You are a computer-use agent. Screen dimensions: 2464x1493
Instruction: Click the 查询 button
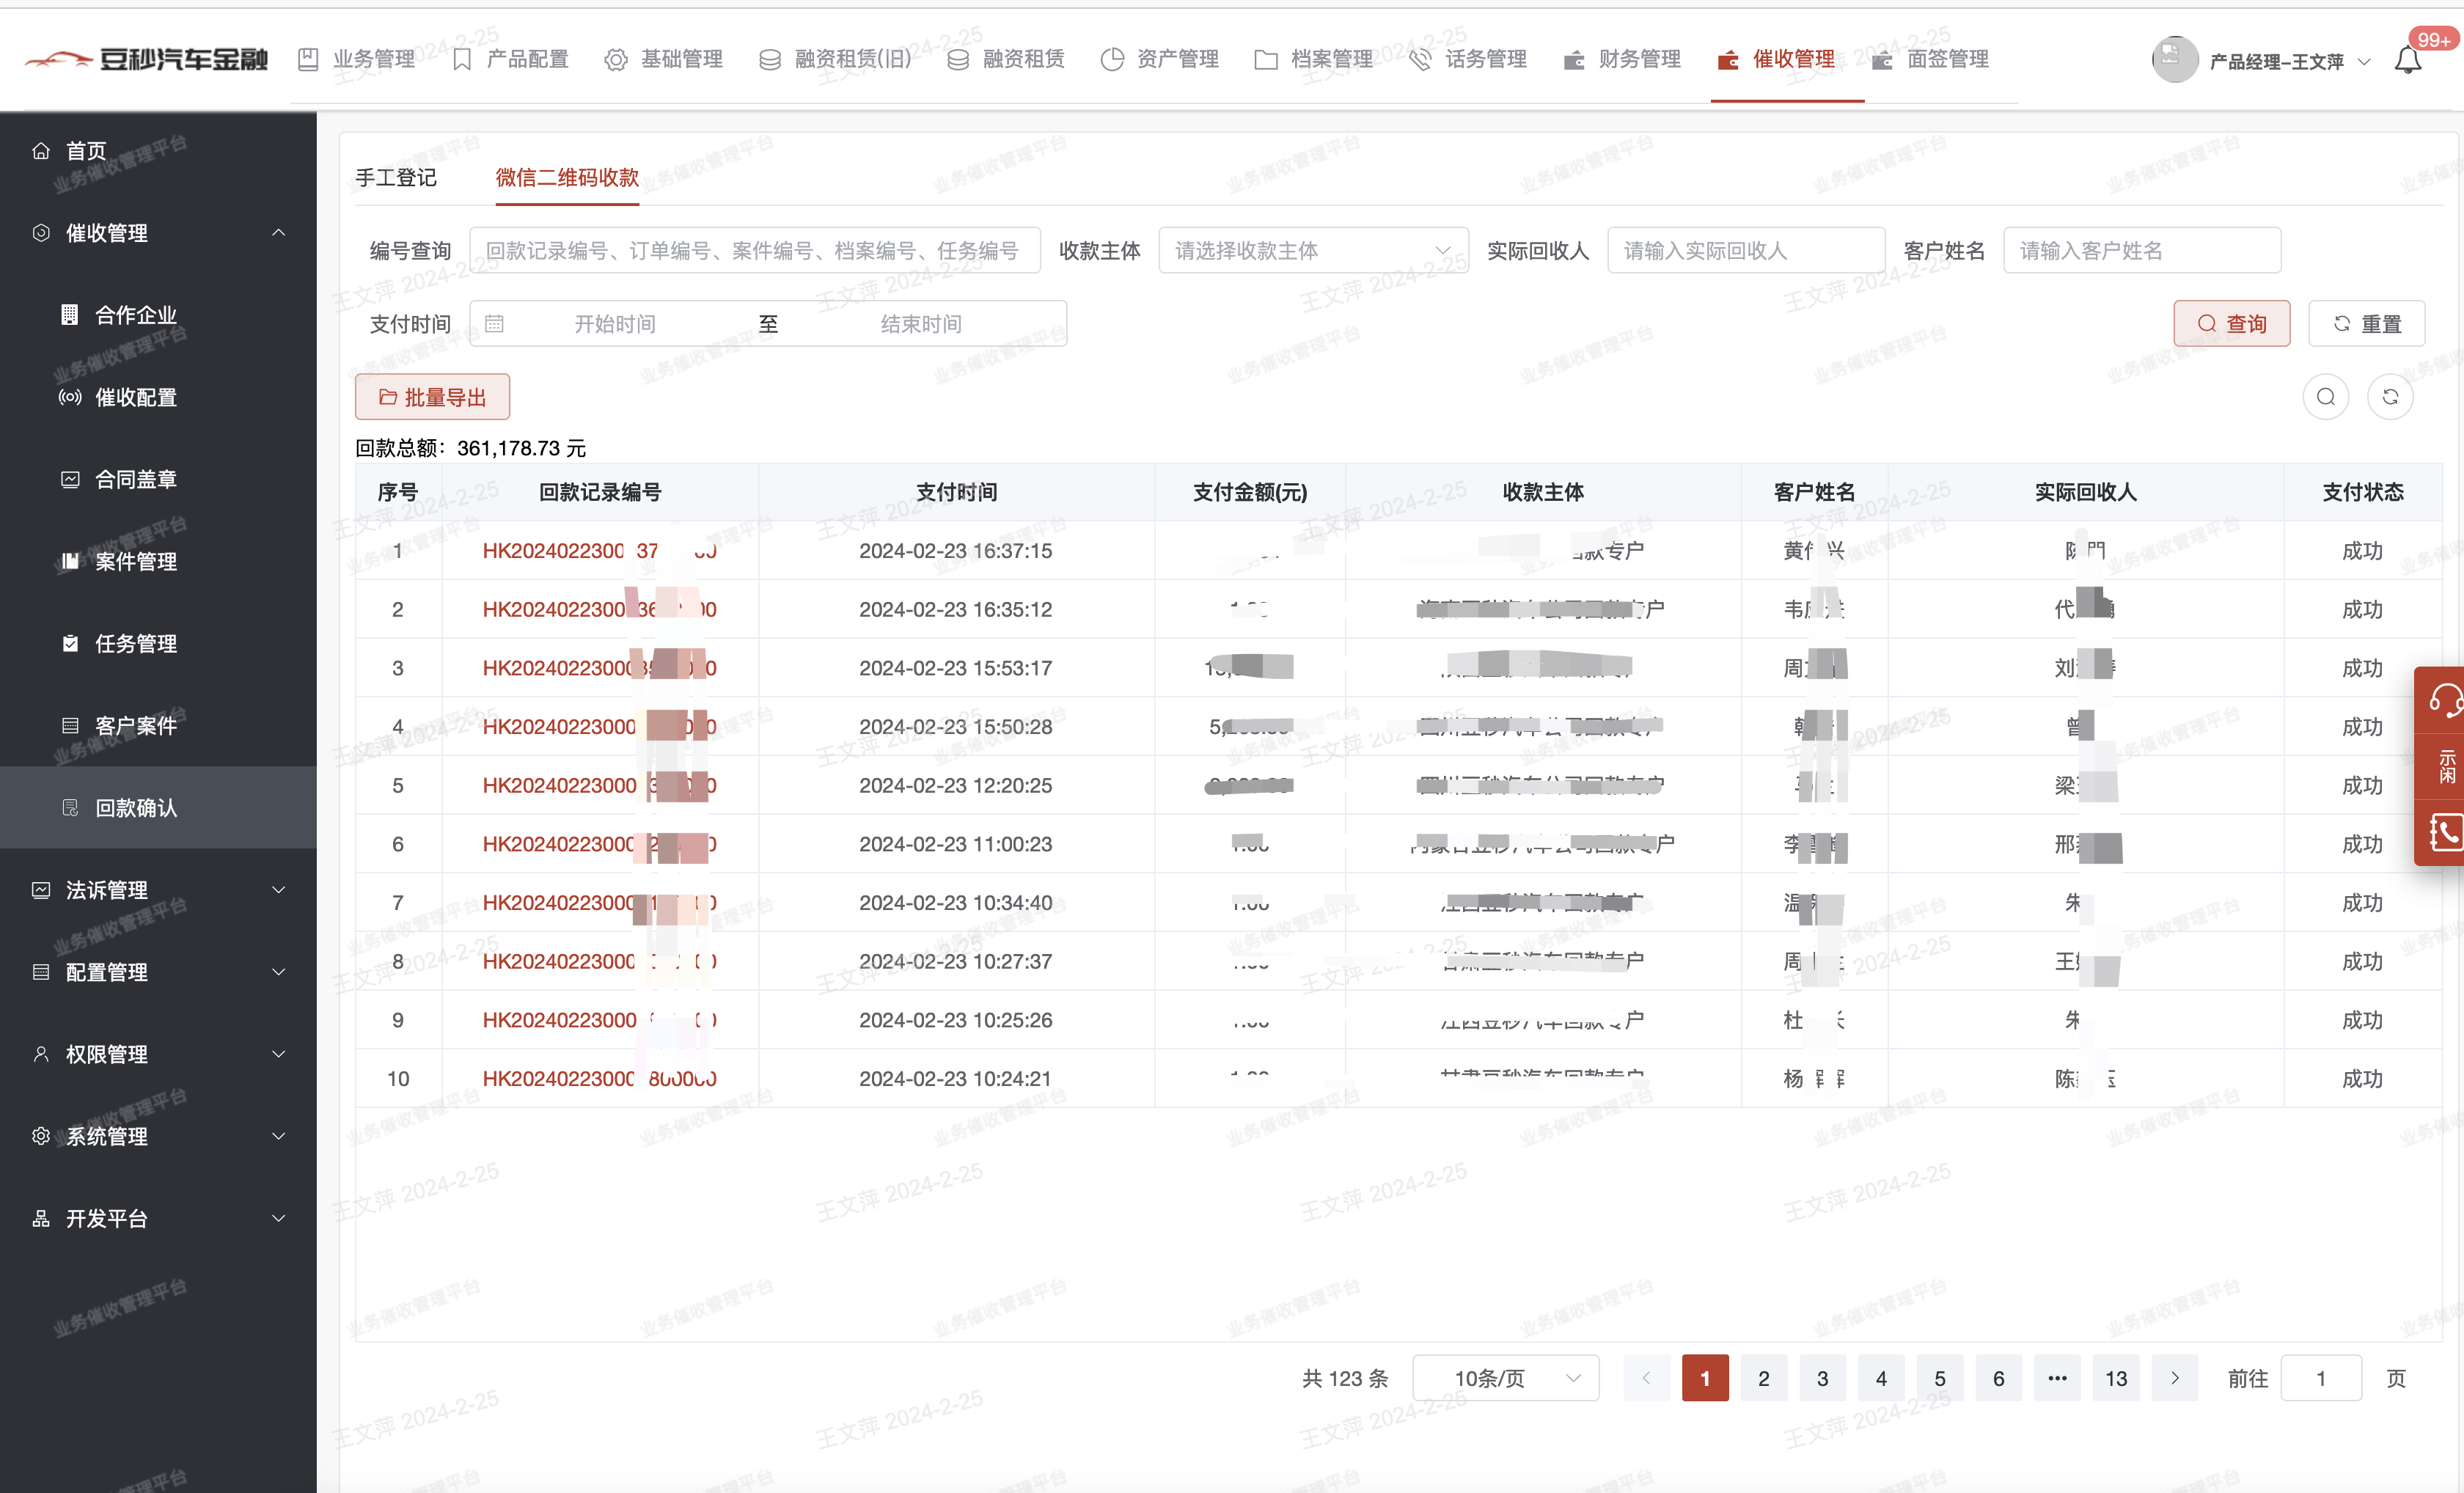[2231, 324]
